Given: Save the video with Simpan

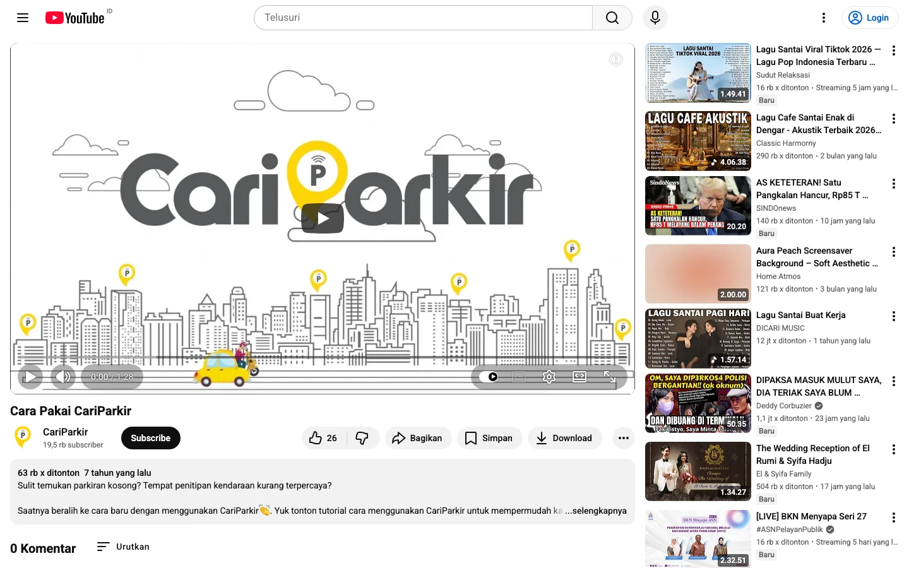Looking at the screenshot, I should [x=489, y=438].
